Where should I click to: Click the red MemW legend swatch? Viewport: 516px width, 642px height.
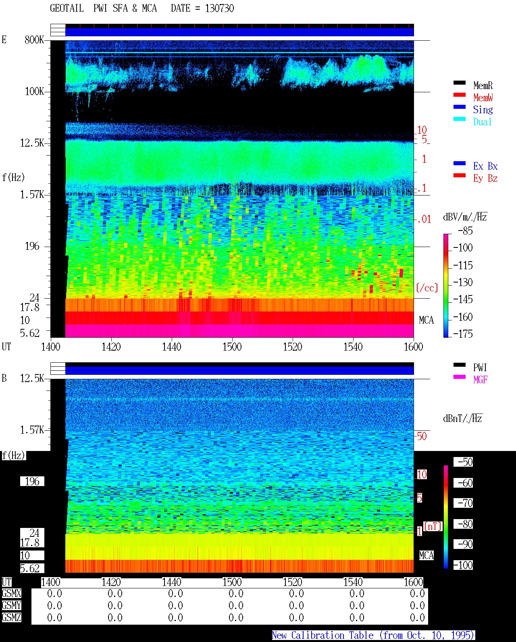pos(460,95)
